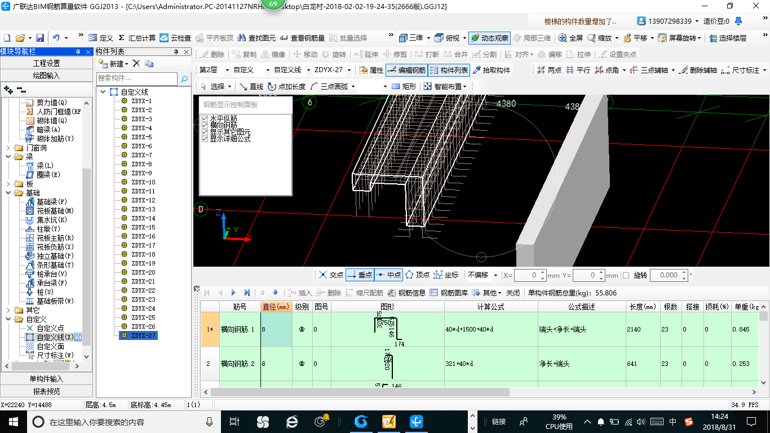Screen dimensions: 770x433
Task: Click 平行 parallel axis tool
Action: [x=578, y=70]
